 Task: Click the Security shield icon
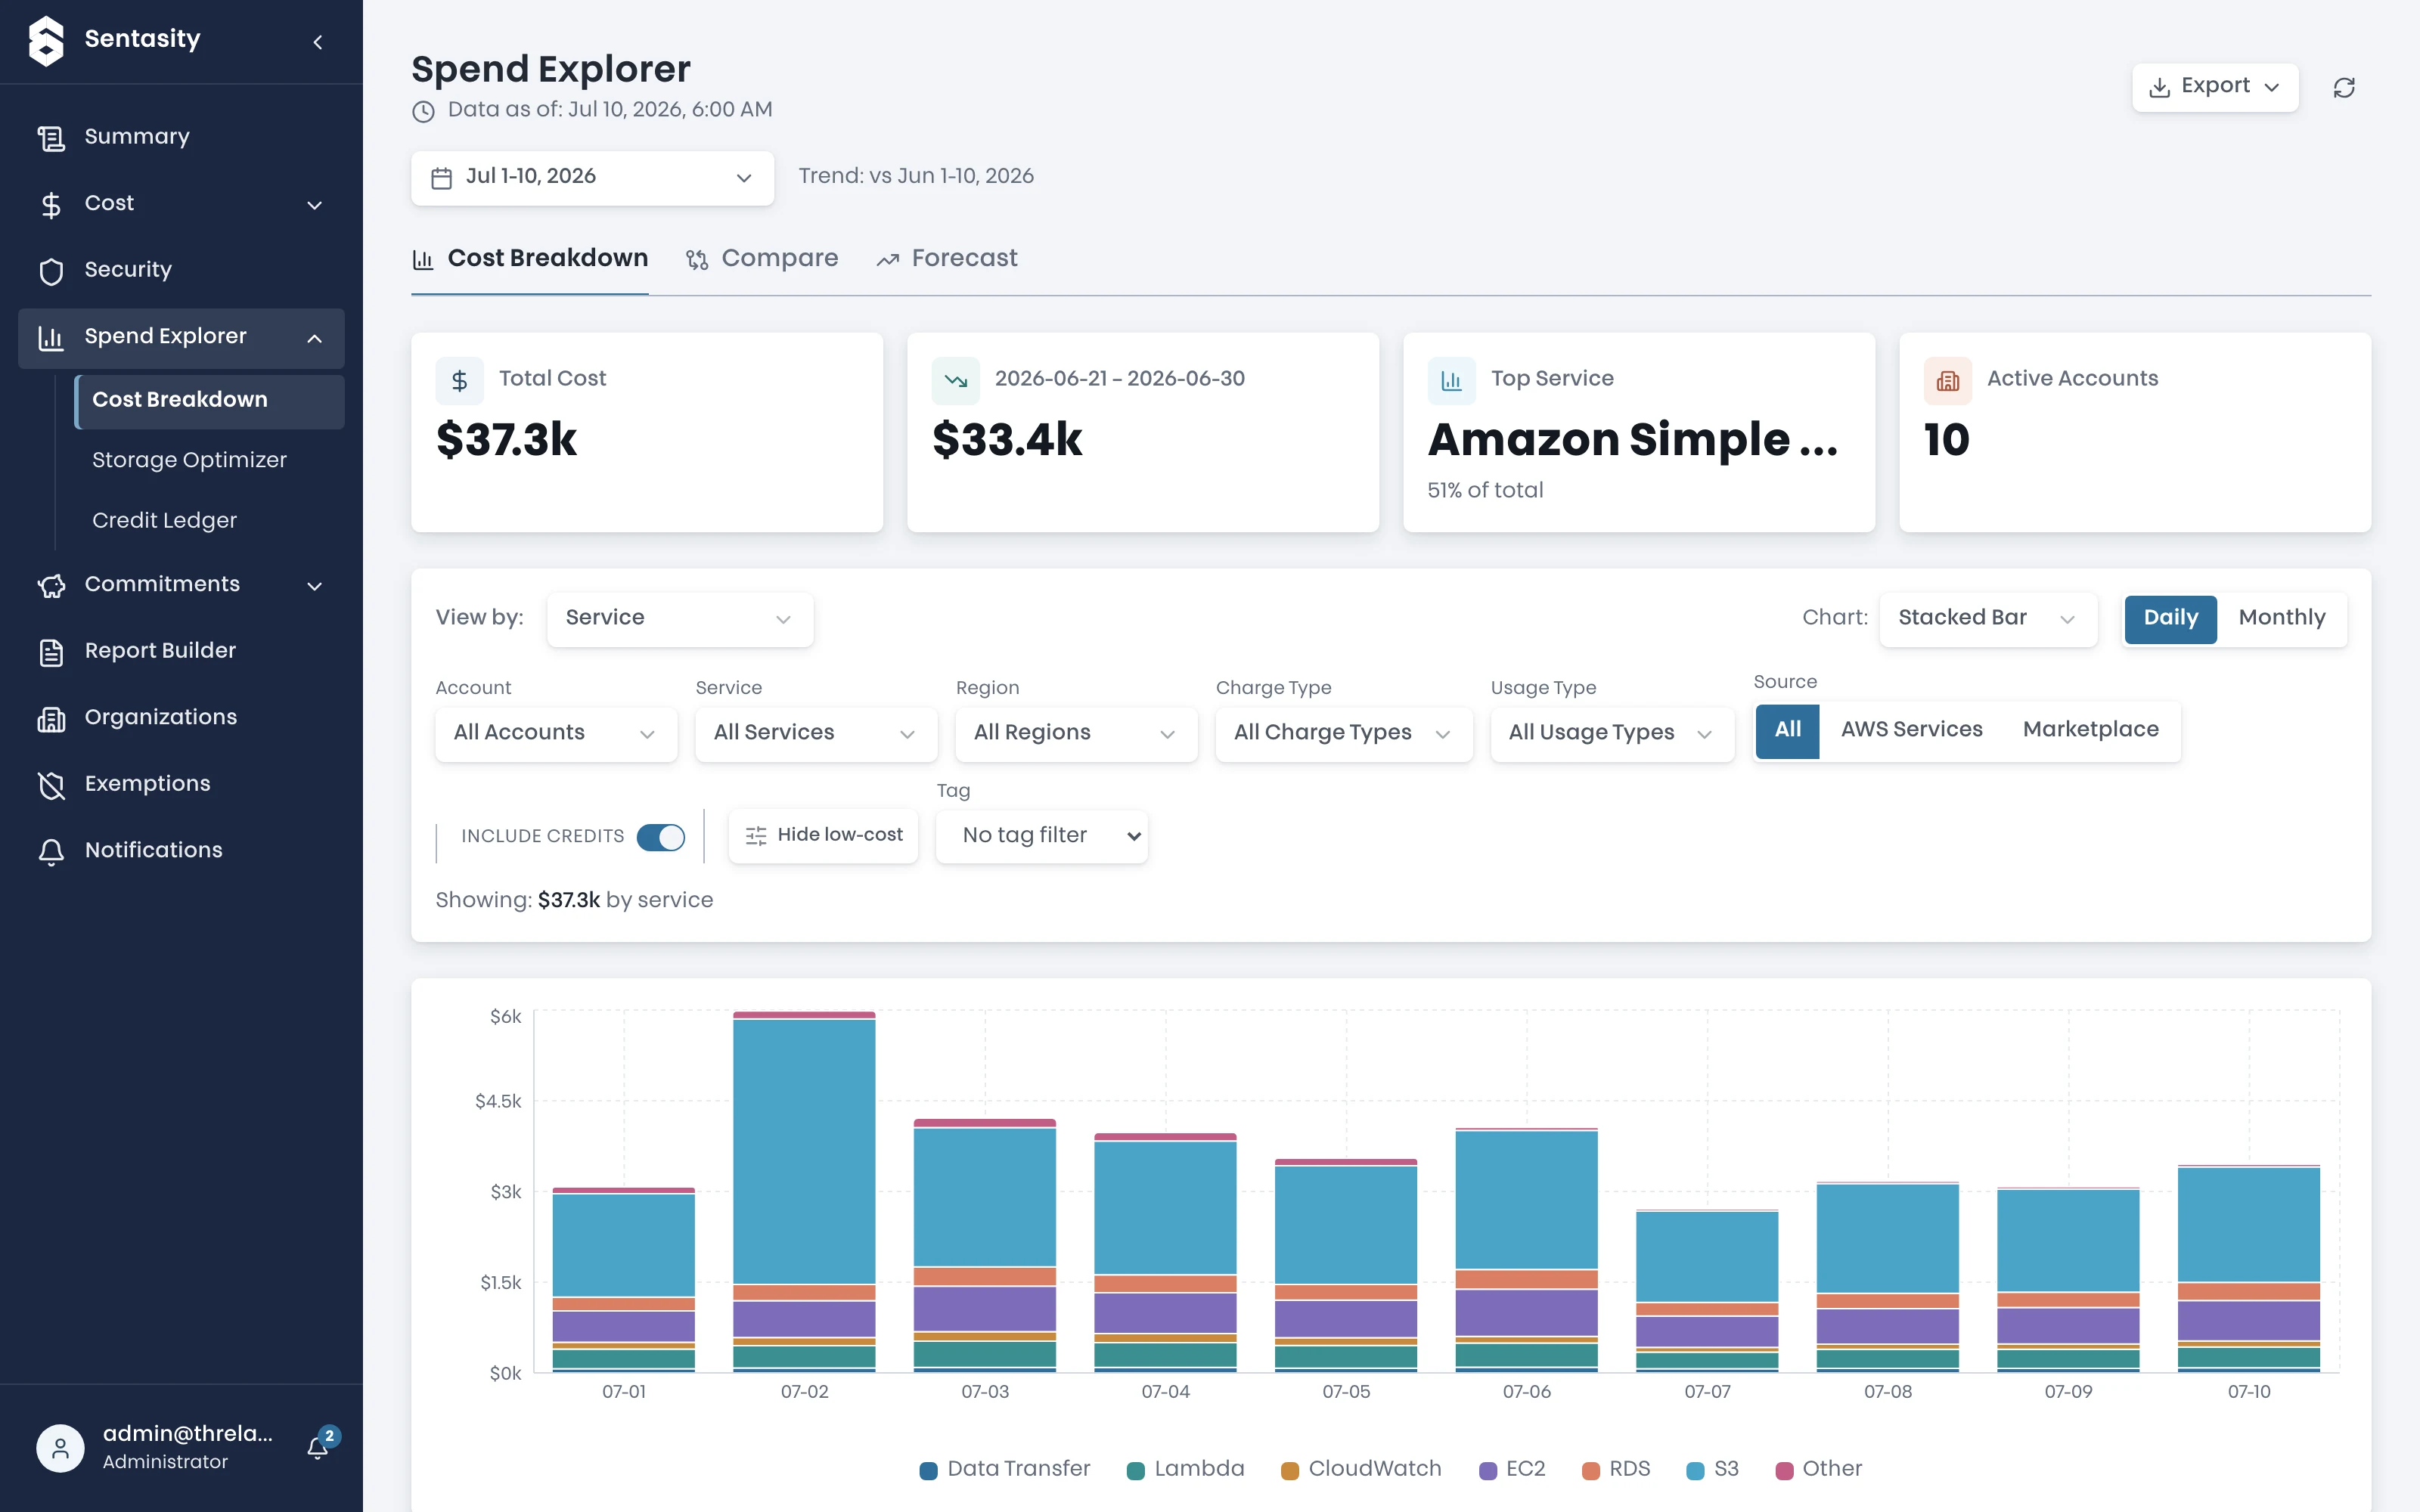pos(51,271)
